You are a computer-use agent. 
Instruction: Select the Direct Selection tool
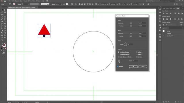tap(5, 10)
